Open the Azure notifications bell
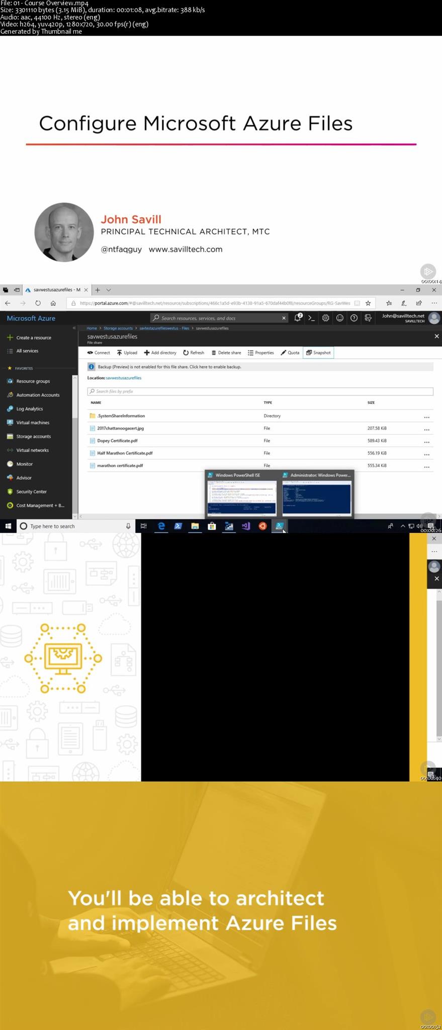This screenshot has height=1030, width=442. pyautogui.click(x=298, y=318)
